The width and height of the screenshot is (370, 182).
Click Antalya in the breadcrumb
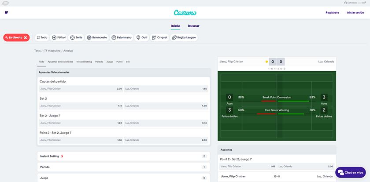[x=68, y=51]
